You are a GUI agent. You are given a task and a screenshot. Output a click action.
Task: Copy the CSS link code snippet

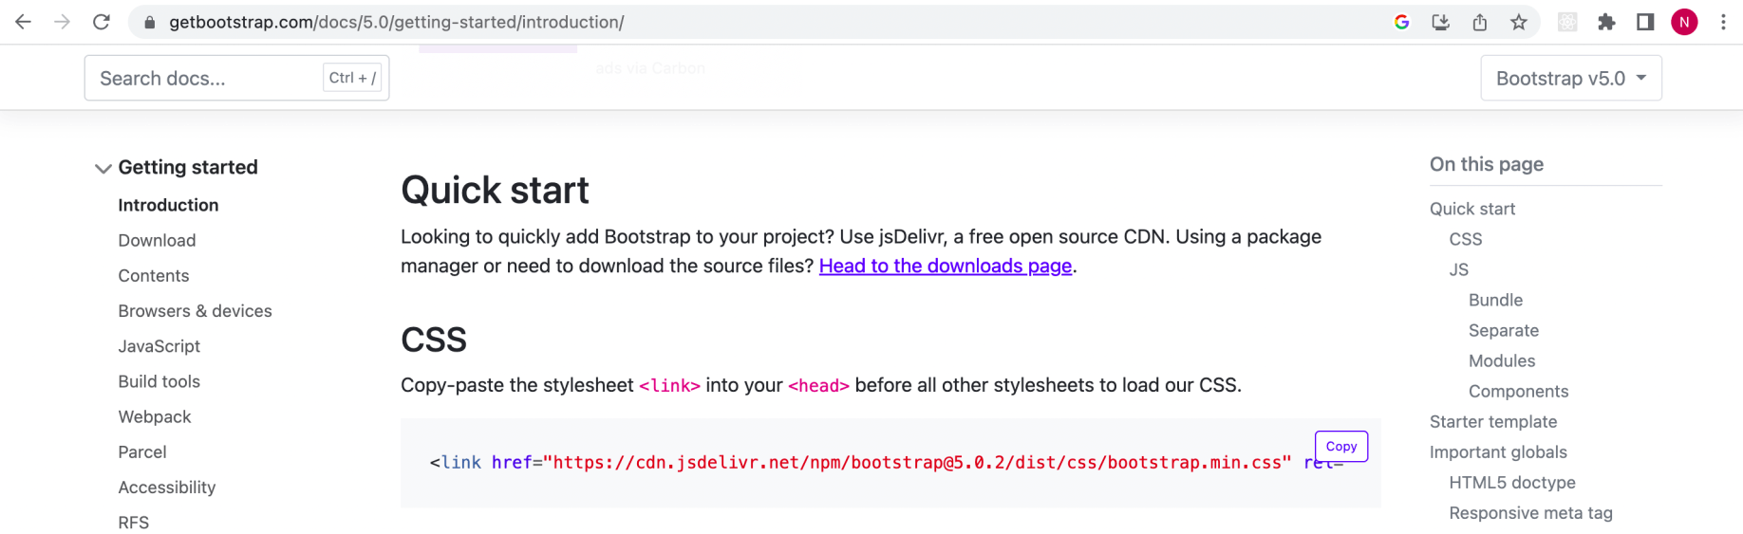[x=1340, y=447]
